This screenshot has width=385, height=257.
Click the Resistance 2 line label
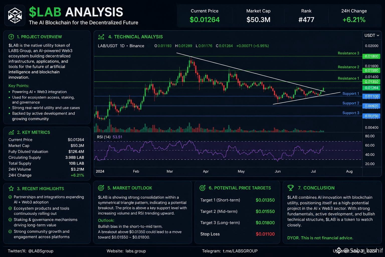[x=348, y=67]
